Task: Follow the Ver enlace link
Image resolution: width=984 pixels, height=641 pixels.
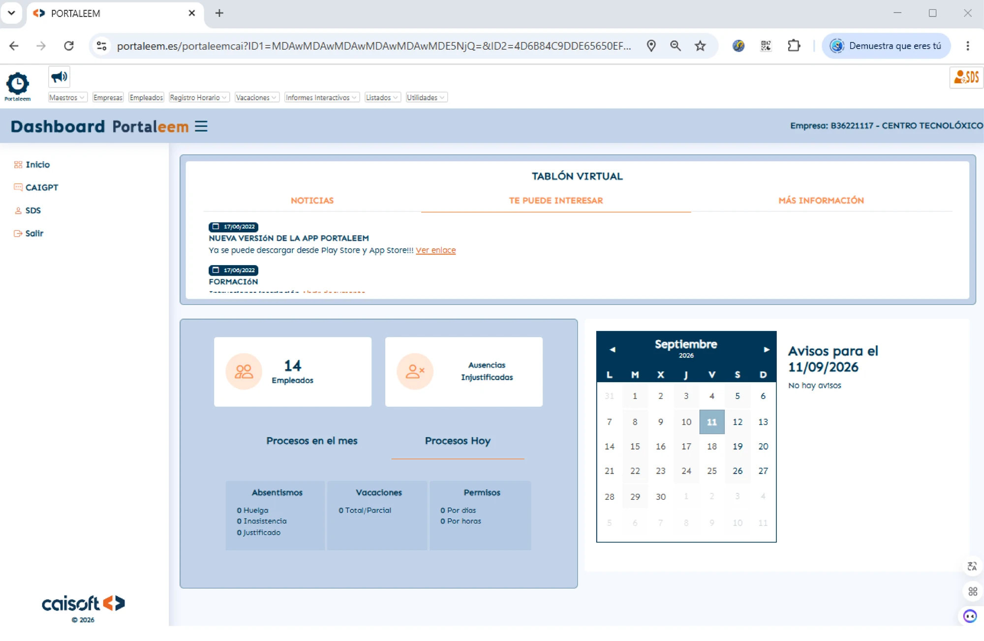Action: (436, 250)
